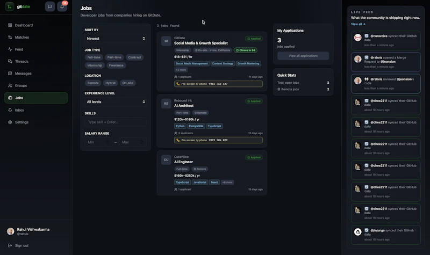Go to Dashboard in sidebar
The height and width of the screenshot is (255, 430).
(36, 25)
